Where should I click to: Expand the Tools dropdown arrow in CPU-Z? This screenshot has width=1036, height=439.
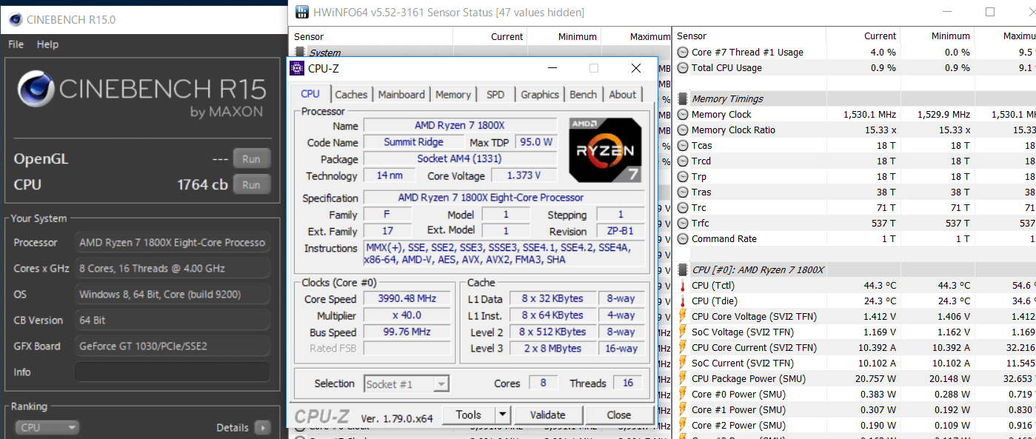(503, 415)
